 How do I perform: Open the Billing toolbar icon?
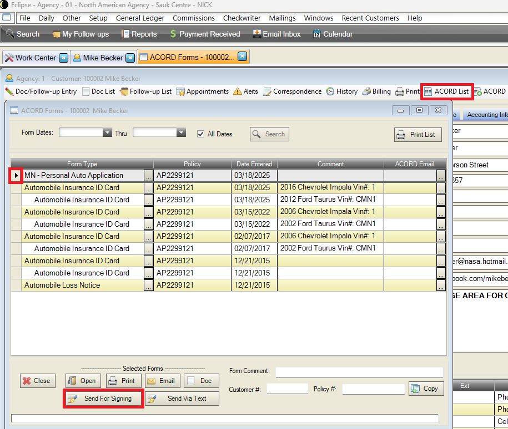366,91
